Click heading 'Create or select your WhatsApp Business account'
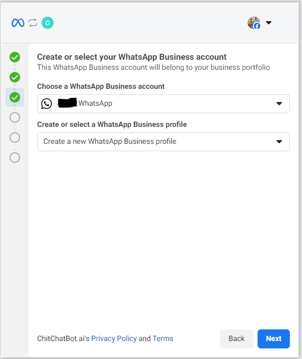This screenshot has height=359, width=302. [x=132, y=57]
